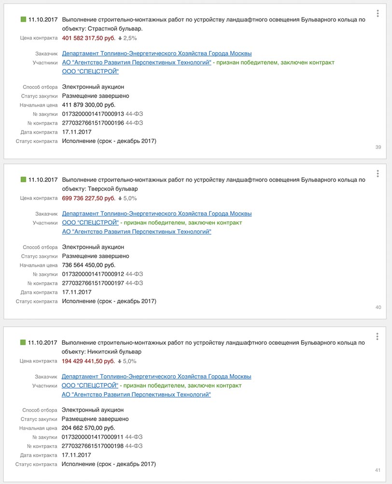Click green status square on Никитский бульвар entry
This screenshot has width=392, height=484.
pos(23,342)
